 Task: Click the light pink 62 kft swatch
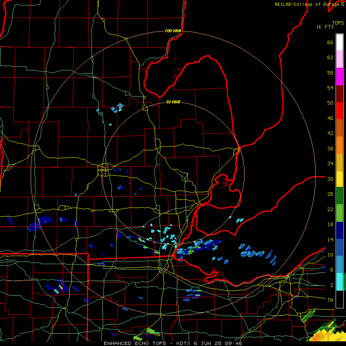339,59
